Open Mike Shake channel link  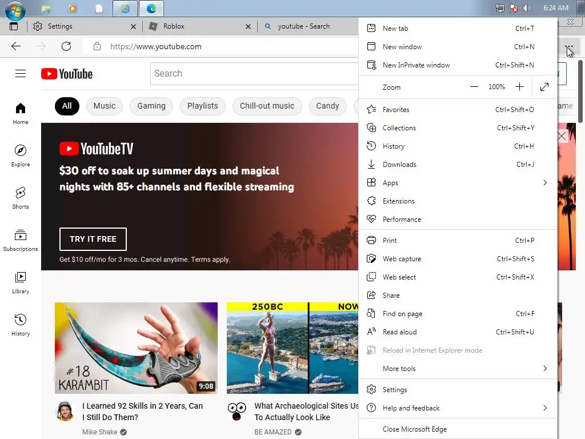99,432
